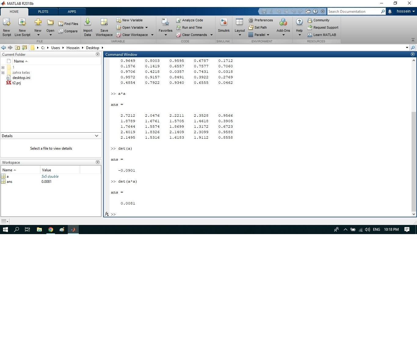Open the Help menu
Screen dimensions: 417x342
click(x=299, y=27)
